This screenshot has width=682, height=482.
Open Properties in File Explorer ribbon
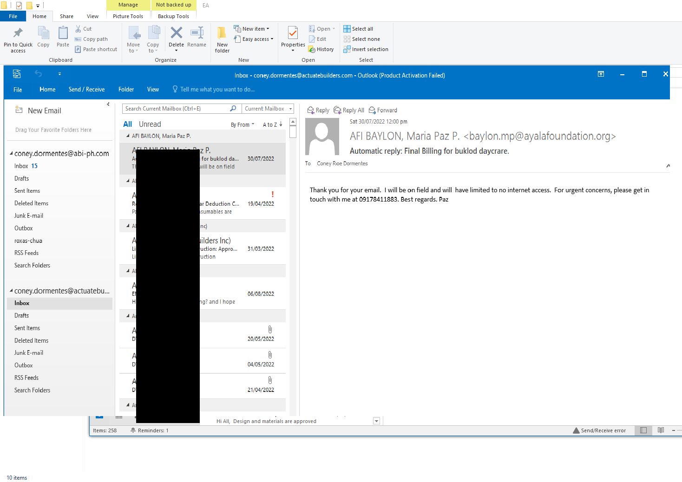293,39
